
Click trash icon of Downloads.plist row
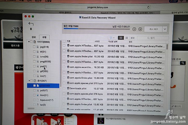(x=68, y=88)
